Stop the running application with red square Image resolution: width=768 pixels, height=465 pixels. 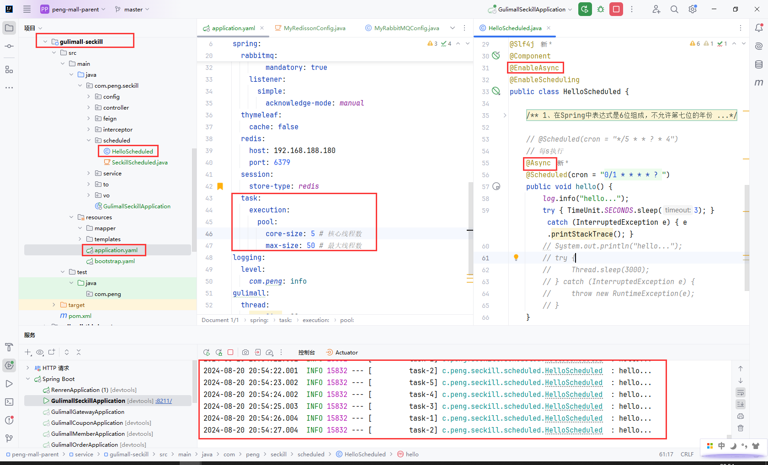click(x=616, y=9)
